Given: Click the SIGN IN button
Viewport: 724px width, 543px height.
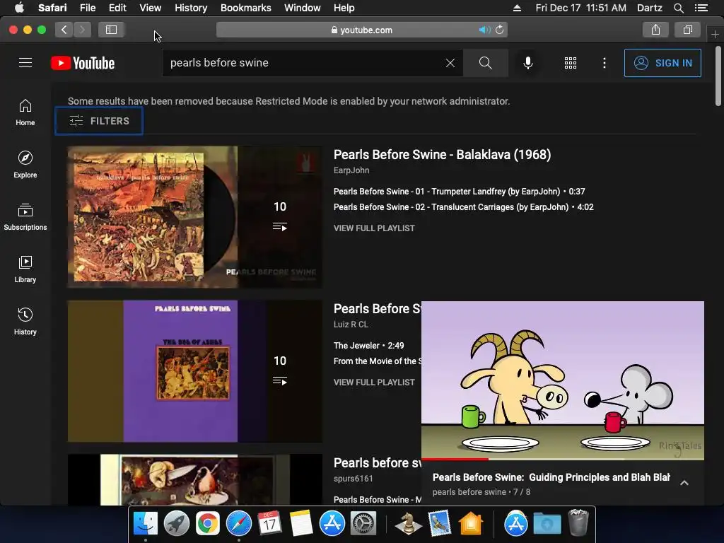Looking at the screenshot, I should click(x=662, y=63).
